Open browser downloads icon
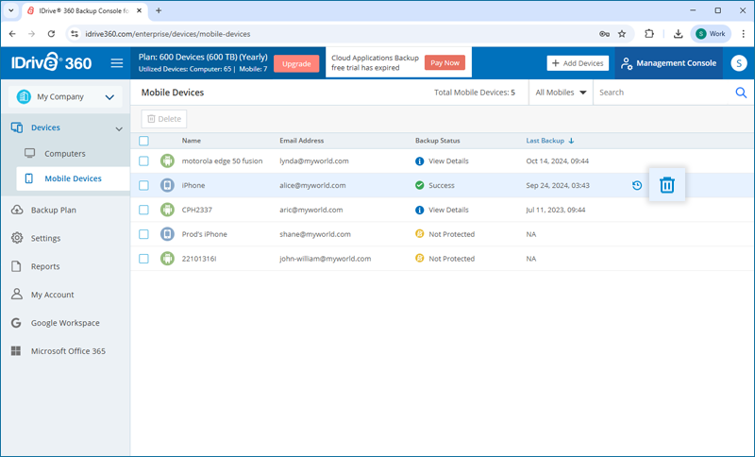 click(678, 34)
